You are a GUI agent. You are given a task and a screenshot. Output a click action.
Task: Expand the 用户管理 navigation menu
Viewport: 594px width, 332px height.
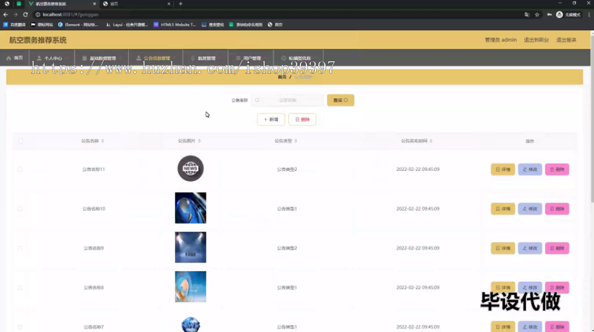tap(251, 58)
